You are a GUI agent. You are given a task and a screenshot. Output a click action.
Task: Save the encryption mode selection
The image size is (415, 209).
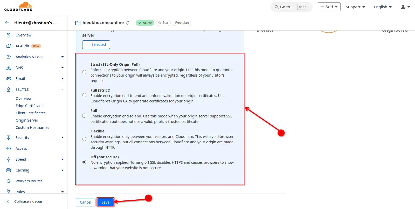point(105,202)
